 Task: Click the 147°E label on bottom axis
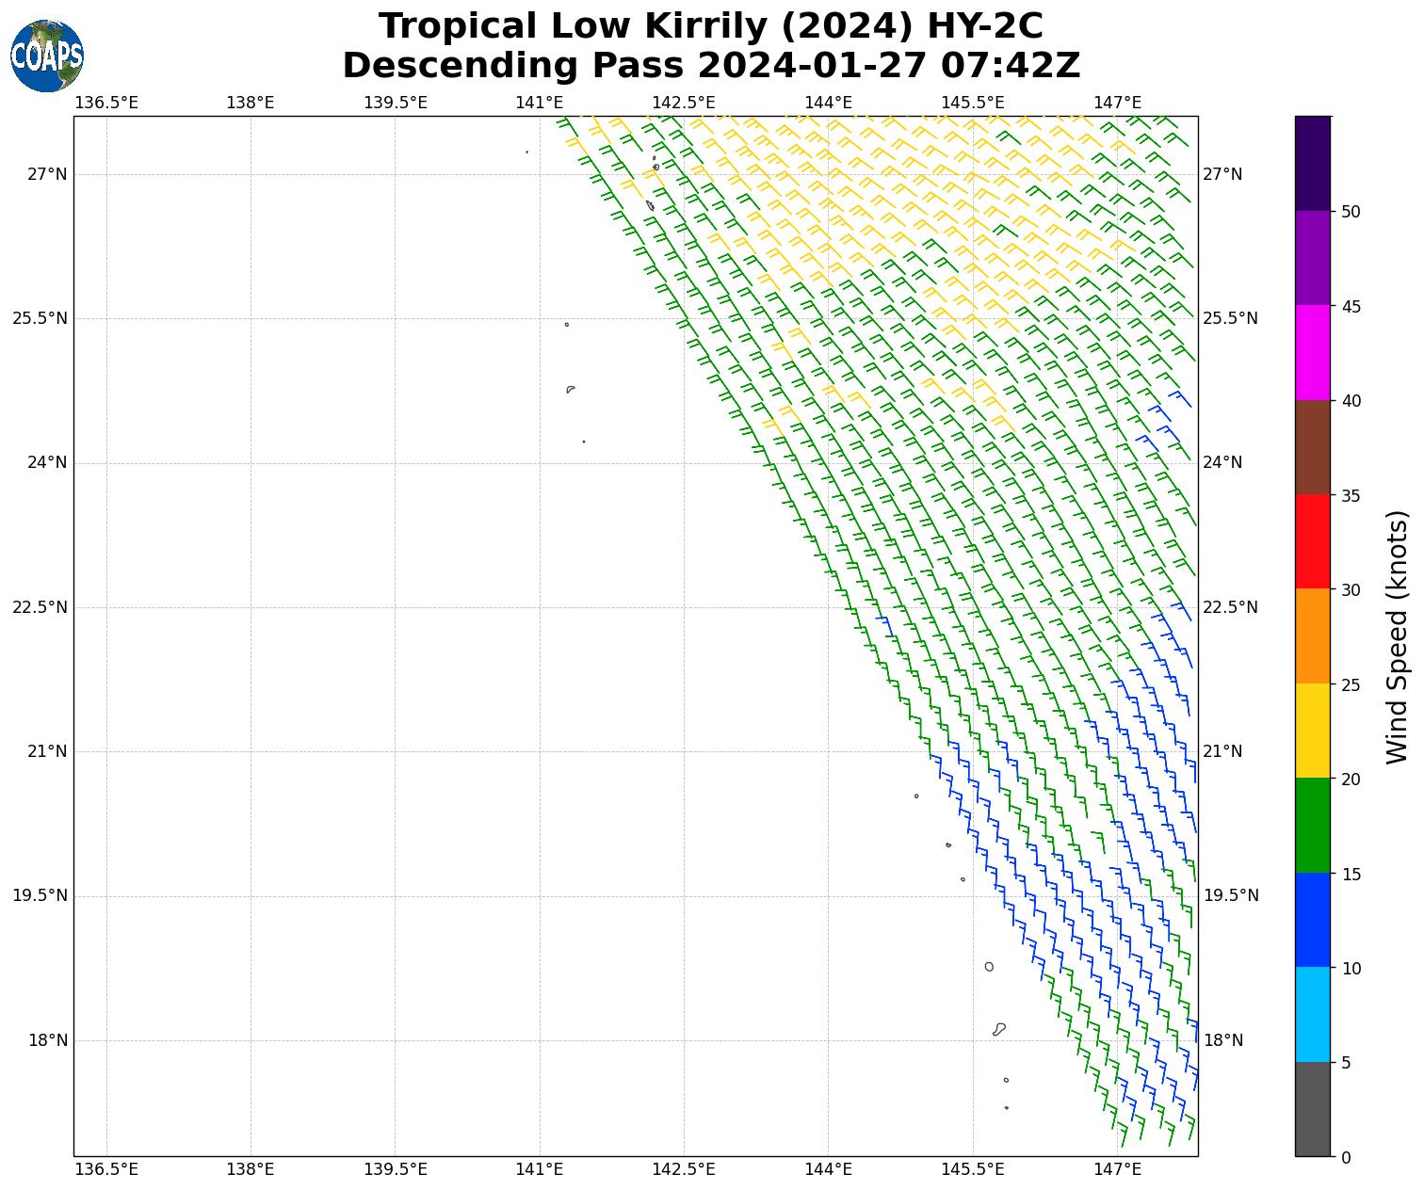(1117, 1169)
